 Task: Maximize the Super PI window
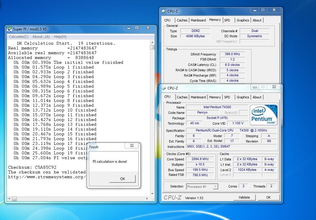(x=137, y=28)
